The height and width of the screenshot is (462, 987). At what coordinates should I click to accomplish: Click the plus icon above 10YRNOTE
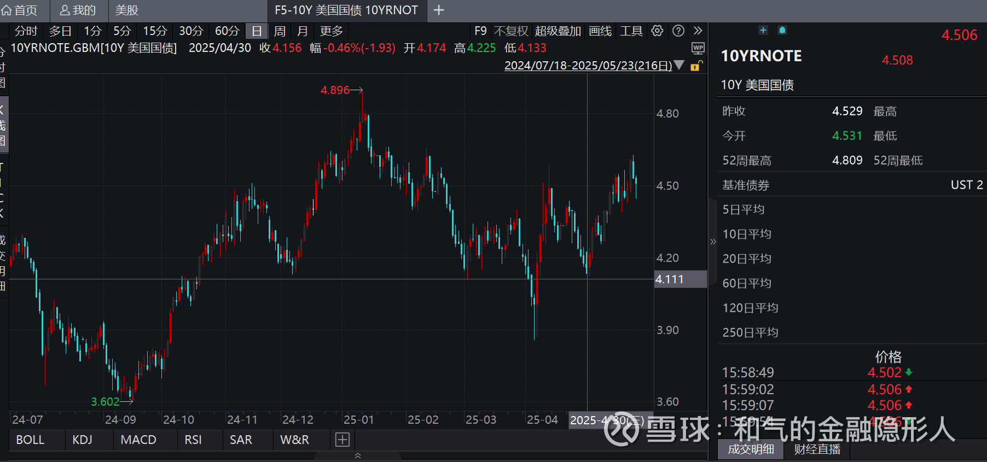(763, 30)
